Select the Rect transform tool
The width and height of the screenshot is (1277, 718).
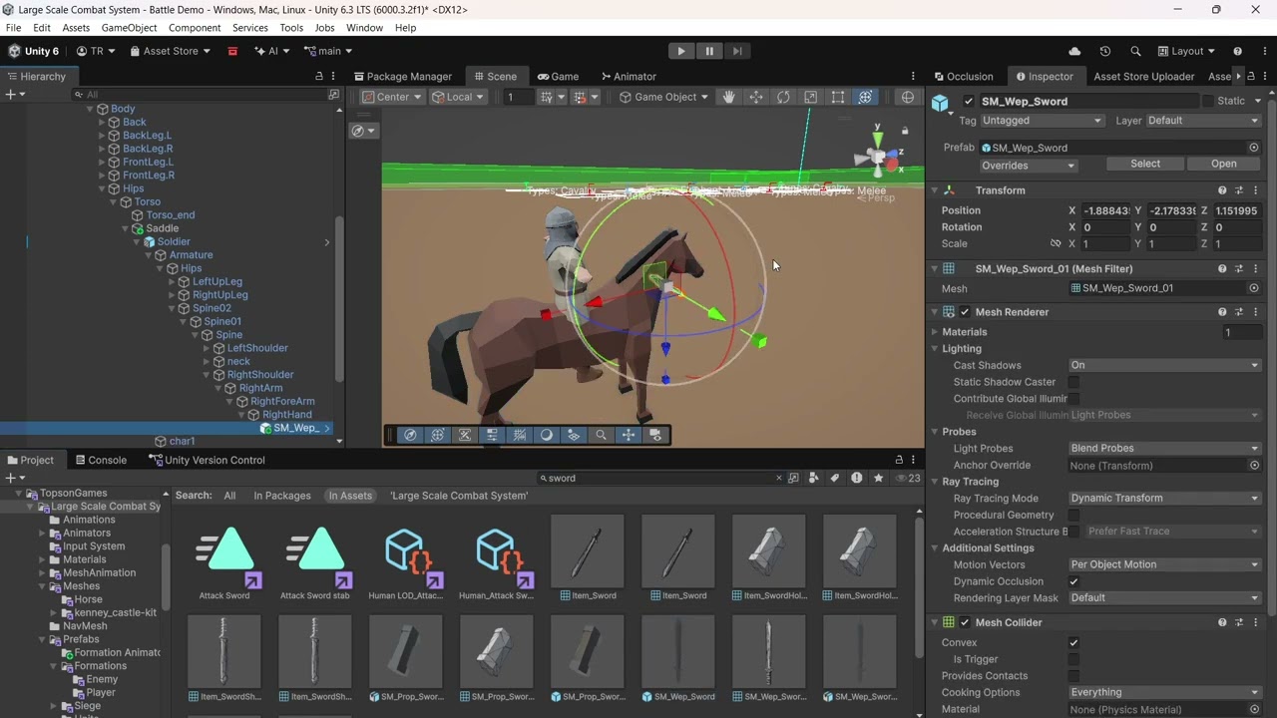pos(838,97)
